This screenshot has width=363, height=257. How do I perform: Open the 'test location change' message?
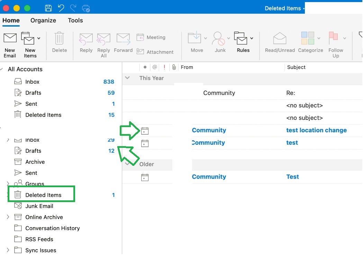click(x=316, y=130)
